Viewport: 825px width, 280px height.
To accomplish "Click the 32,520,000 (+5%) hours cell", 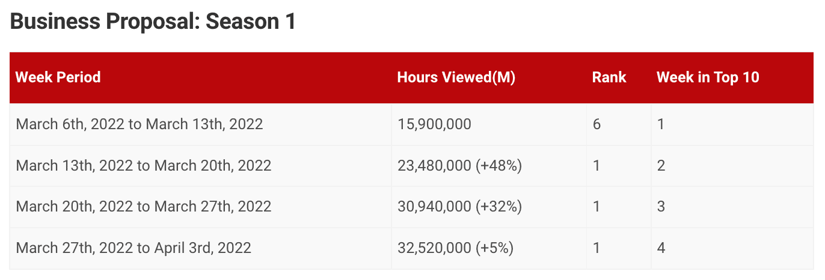I will 455,248.
